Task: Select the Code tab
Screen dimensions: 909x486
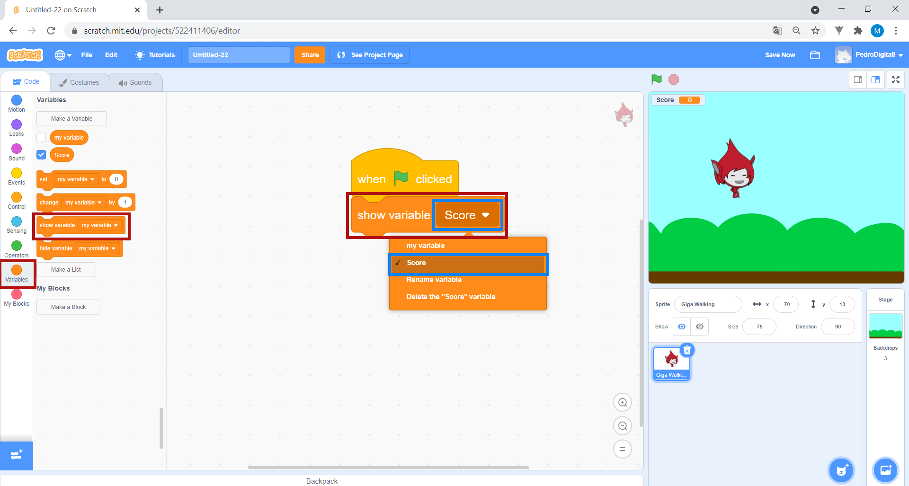Action: (x=26, y=81)
